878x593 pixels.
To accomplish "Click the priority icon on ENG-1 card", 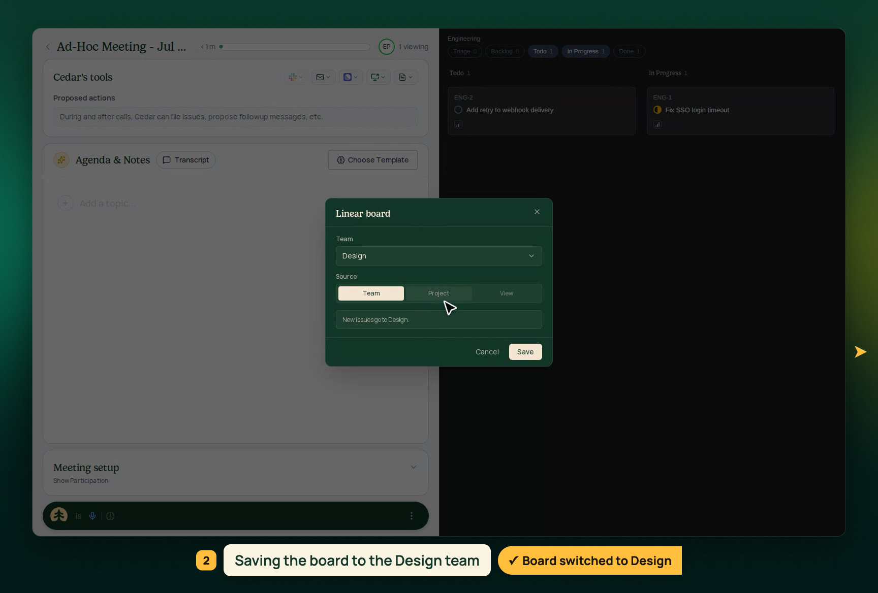I will [x=657, y=124].
